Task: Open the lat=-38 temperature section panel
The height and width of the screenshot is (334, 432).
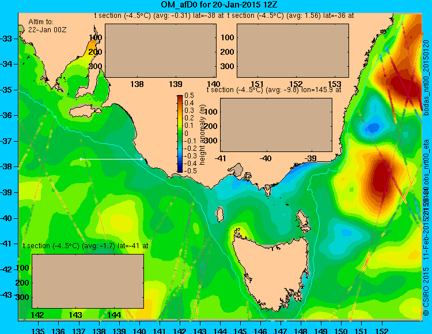Action: coord(161,51)
